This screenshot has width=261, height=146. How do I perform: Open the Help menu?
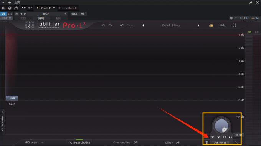[222, 25]
